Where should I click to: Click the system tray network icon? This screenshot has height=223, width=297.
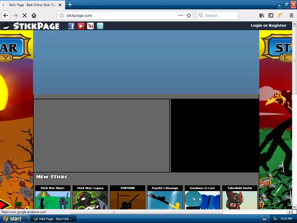pyautogui.click(x=275, y=219)
